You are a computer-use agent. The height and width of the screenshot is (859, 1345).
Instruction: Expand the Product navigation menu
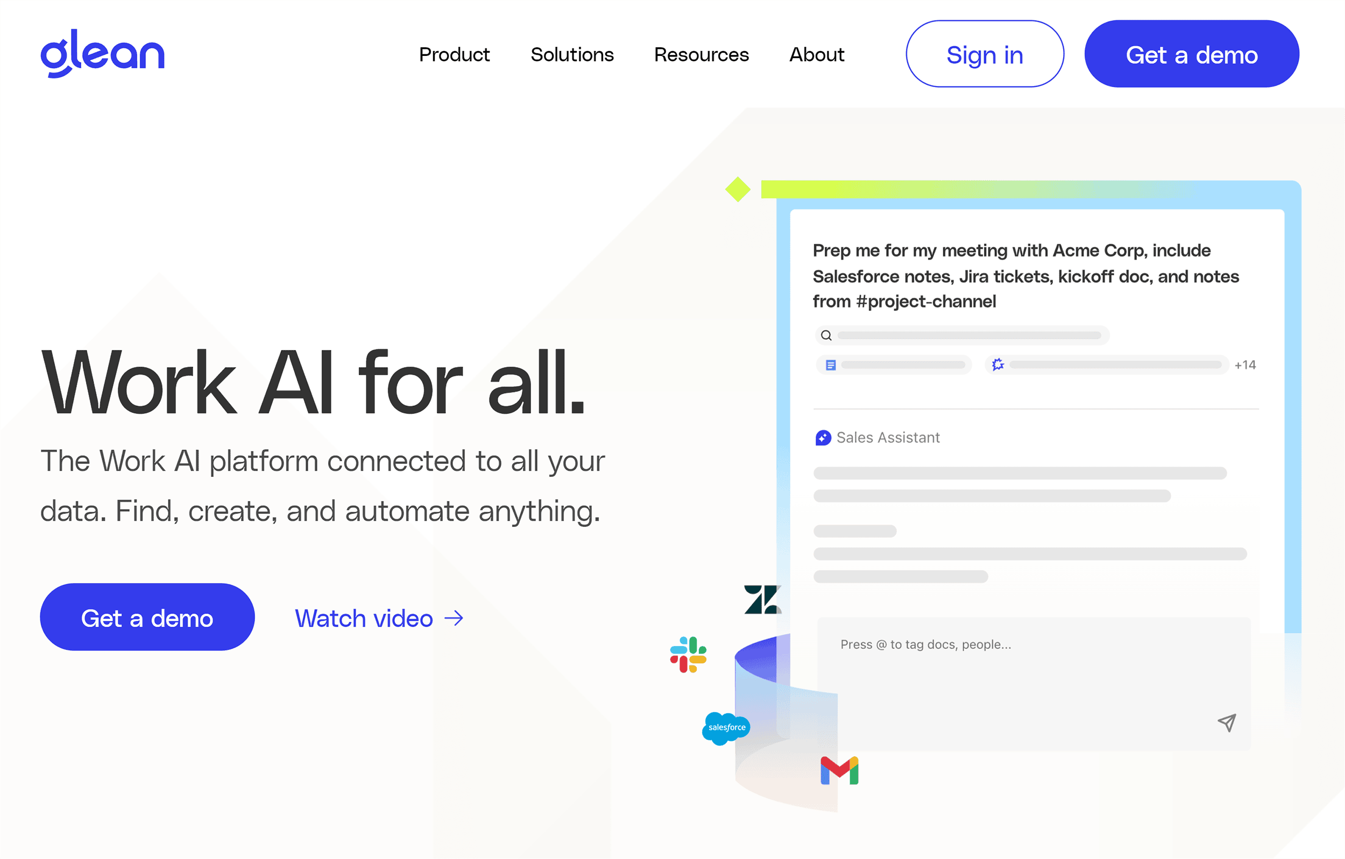tap(454, 54)
